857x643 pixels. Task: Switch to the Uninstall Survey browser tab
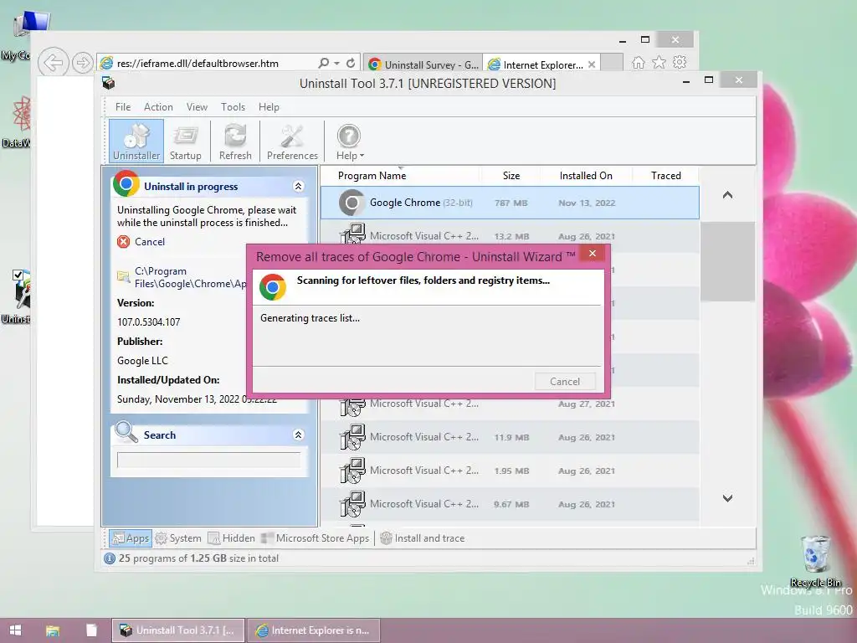423,64
